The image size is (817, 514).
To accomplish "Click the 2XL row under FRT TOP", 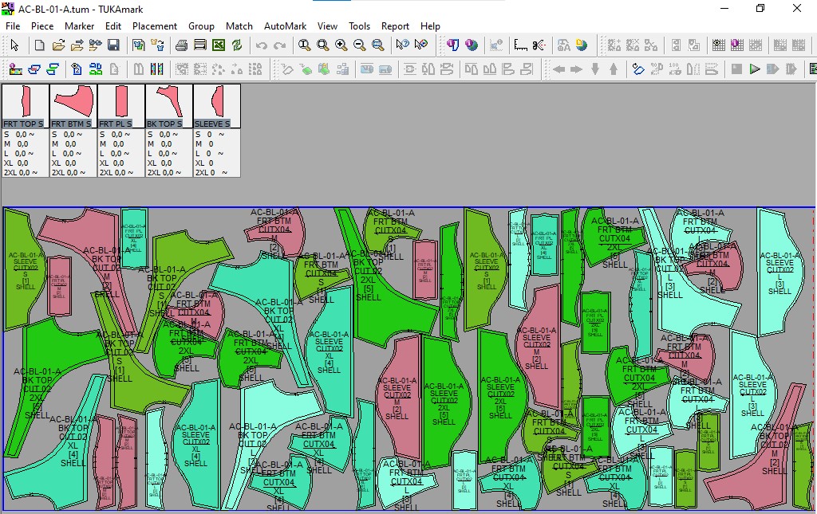I will pos(21,172).
